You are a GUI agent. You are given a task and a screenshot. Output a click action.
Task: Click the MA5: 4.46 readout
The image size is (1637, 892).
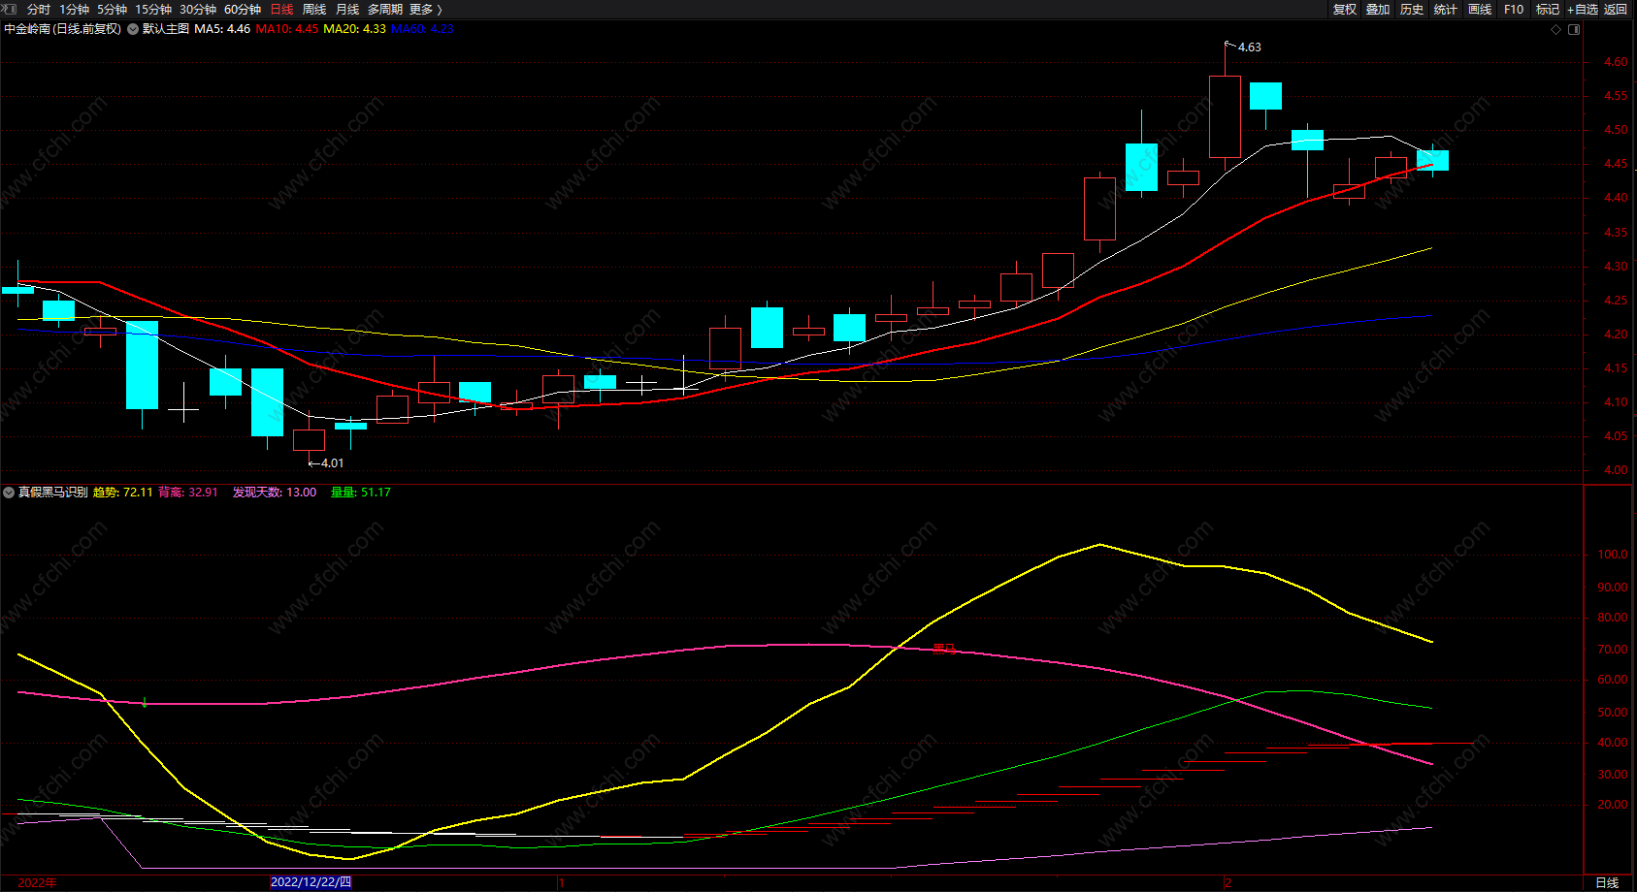pyautogui.click(x=222, y=29)
